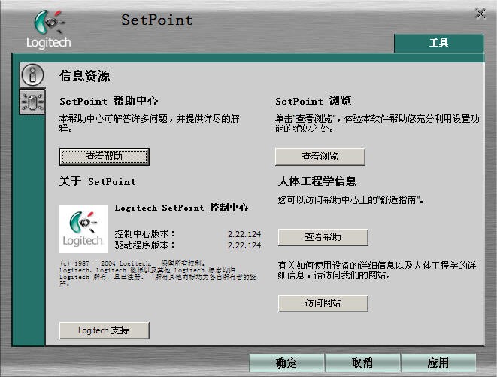Click 查看帮助 under SetPoint 帮助中心
The height and width of the screenshot is (377, 497).
pos(105,157)
